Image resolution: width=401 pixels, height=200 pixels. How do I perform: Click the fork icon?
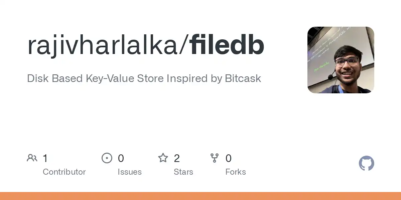pyautogui.click(x=215, y=158)
